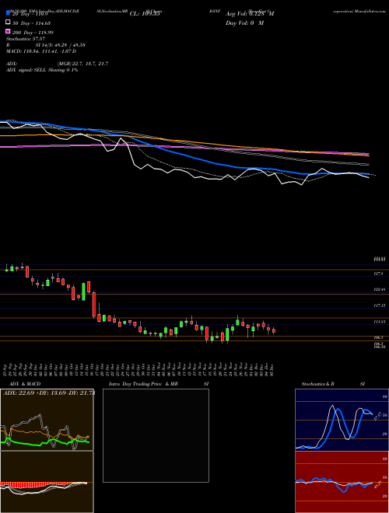
Task: Click 'ADX signal: SELL Slowing @ 1%' text
Action: pyautogui.click(x=42, y=70)
